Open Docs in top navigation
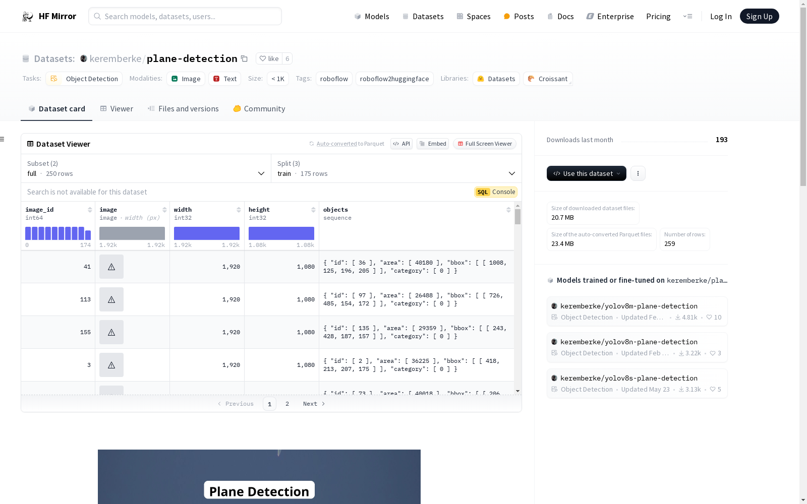This screenshot has height=504, width=807. point(560,16)
